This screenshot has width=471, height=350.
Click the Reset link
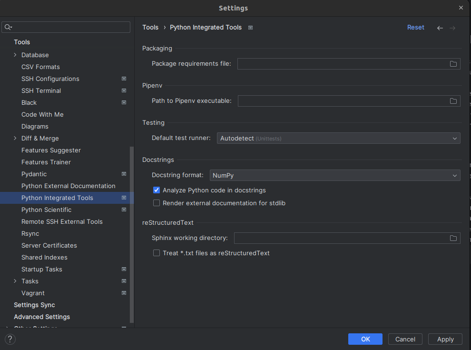tap(416, 27)
